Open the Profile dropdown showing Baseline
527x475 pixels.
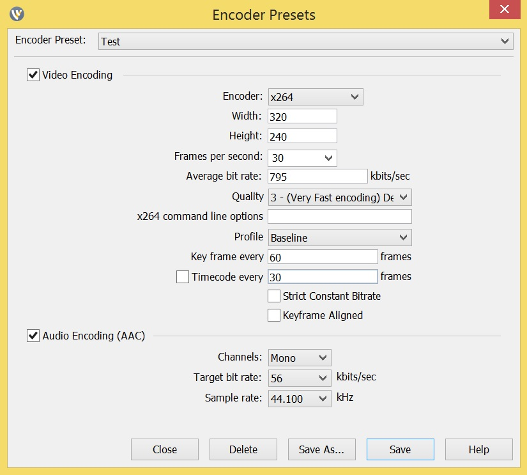340,237
